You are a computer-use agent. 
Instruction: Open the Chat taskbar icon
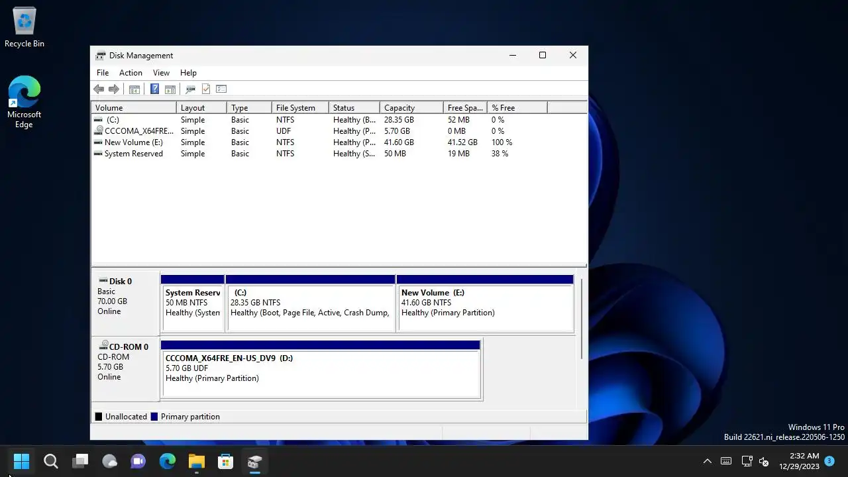pos(138,461)
